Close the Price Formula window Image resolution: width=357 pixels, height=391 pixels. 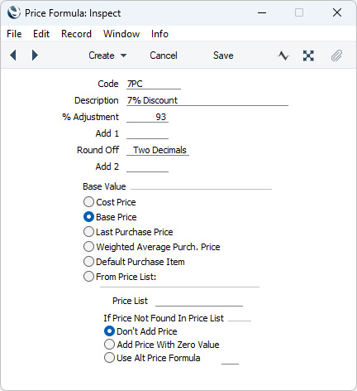click(337, 12)
